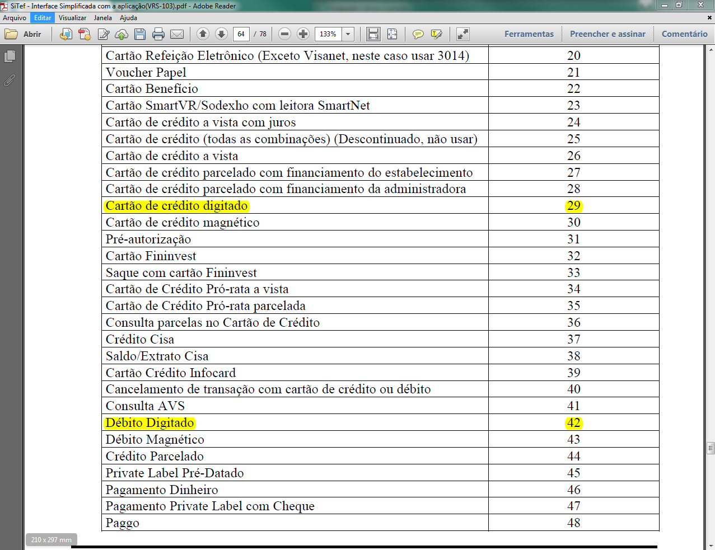The width and height of the screenshot is (715, 550).
Task: Open the Arquivo menu
Action: point(15,18)
